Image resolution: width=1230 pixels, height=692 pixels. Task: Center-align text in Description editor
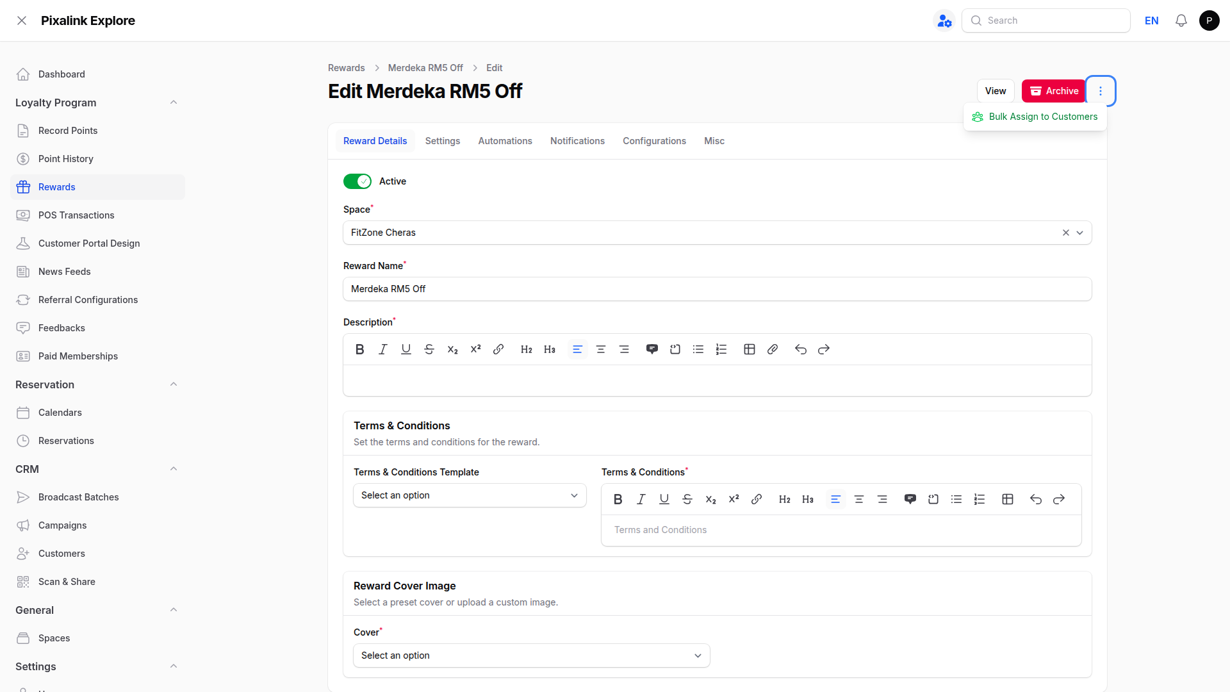coord(601,349)
